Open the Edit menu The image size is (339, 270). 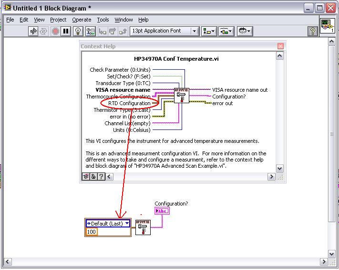24,20
